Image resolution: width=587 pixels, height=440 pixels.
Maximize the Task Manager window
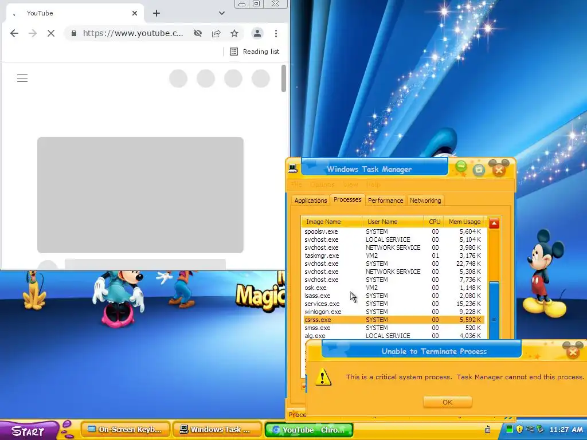[x=479, y=170]
